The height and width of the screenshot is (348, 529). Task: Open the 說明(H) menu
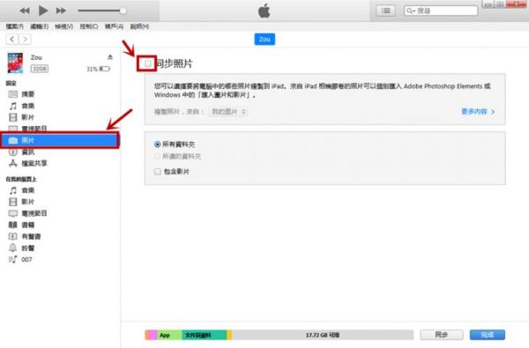139,26
